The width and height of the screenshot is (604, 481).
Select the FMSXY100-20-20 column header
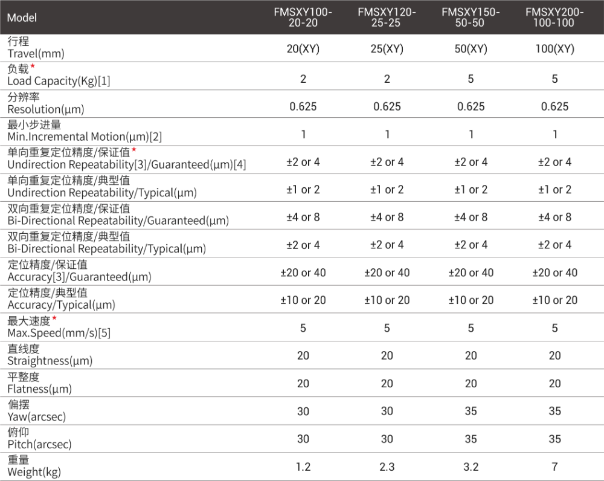[303, 18]
